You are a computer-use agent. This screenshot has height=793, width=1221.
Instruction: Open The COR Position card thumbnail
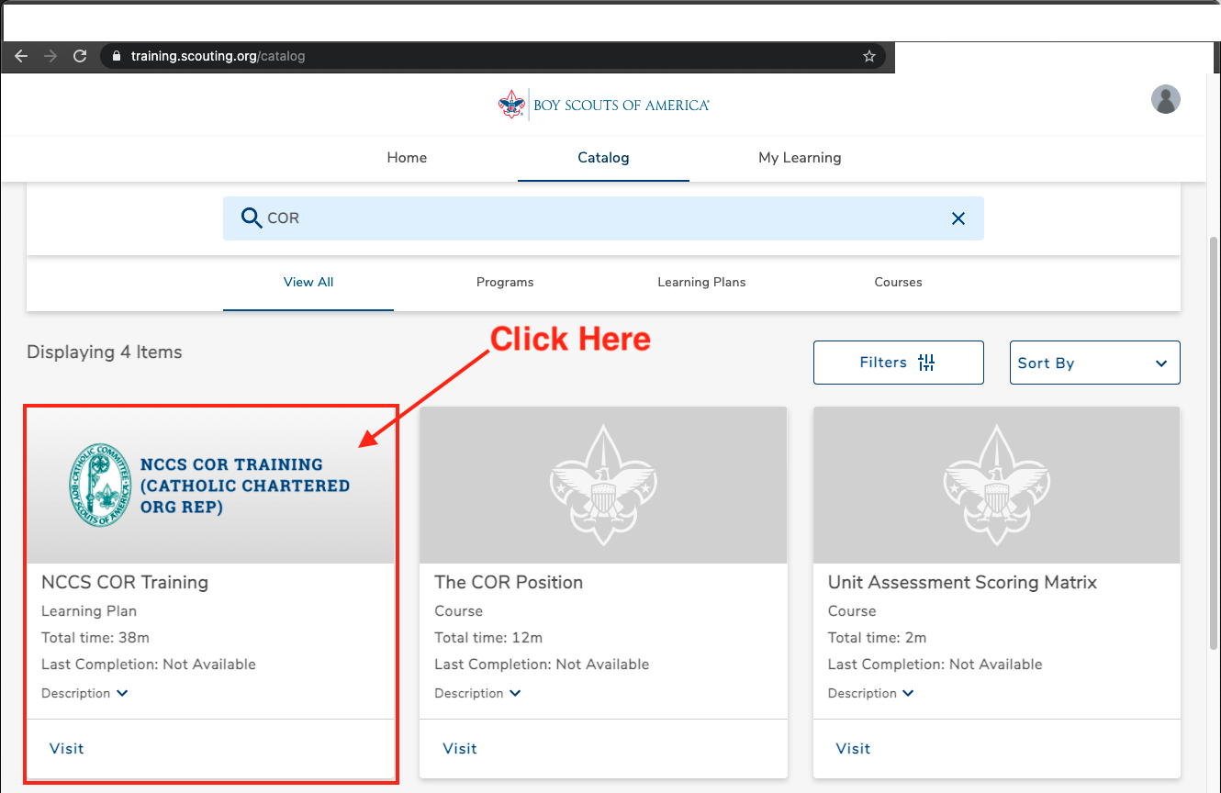click(x=603, y=486)
